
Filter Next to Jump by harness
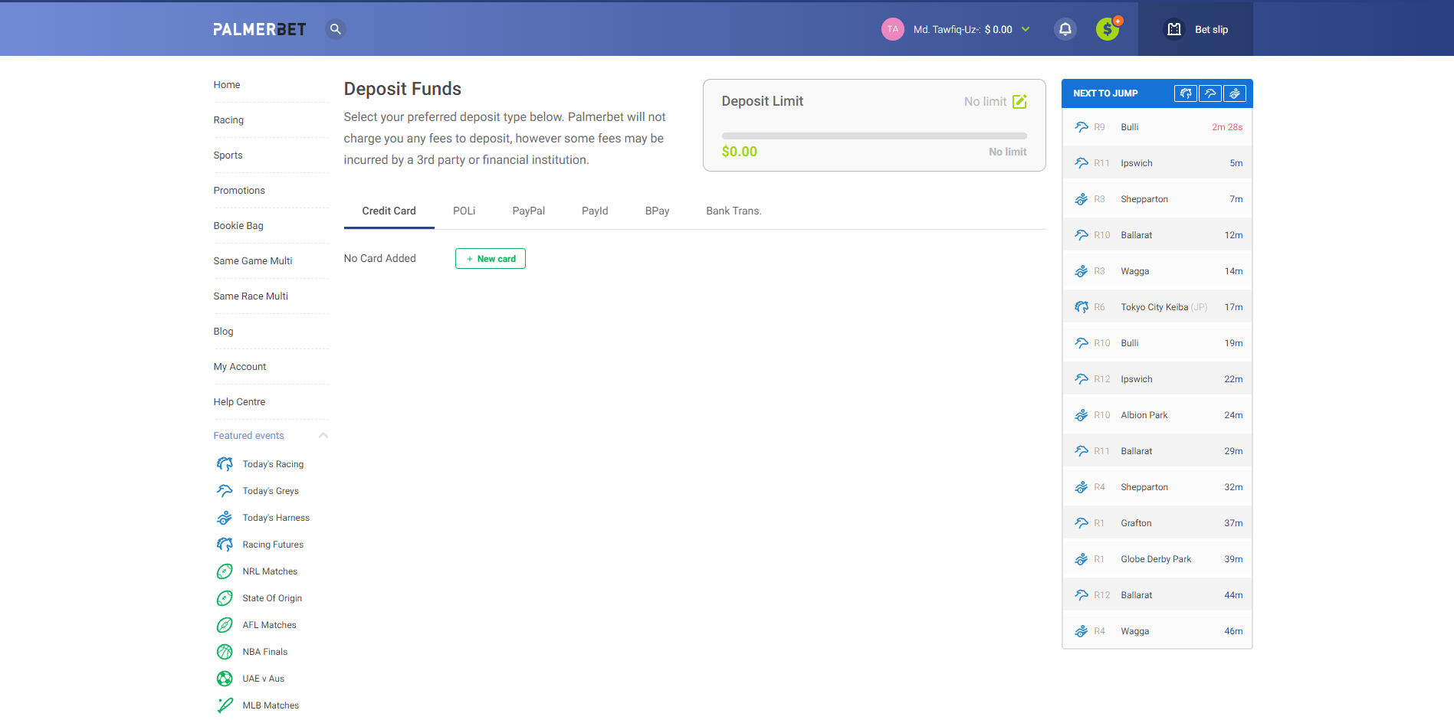coord(1235,93)
